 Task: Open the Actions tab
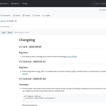point(17,16)
